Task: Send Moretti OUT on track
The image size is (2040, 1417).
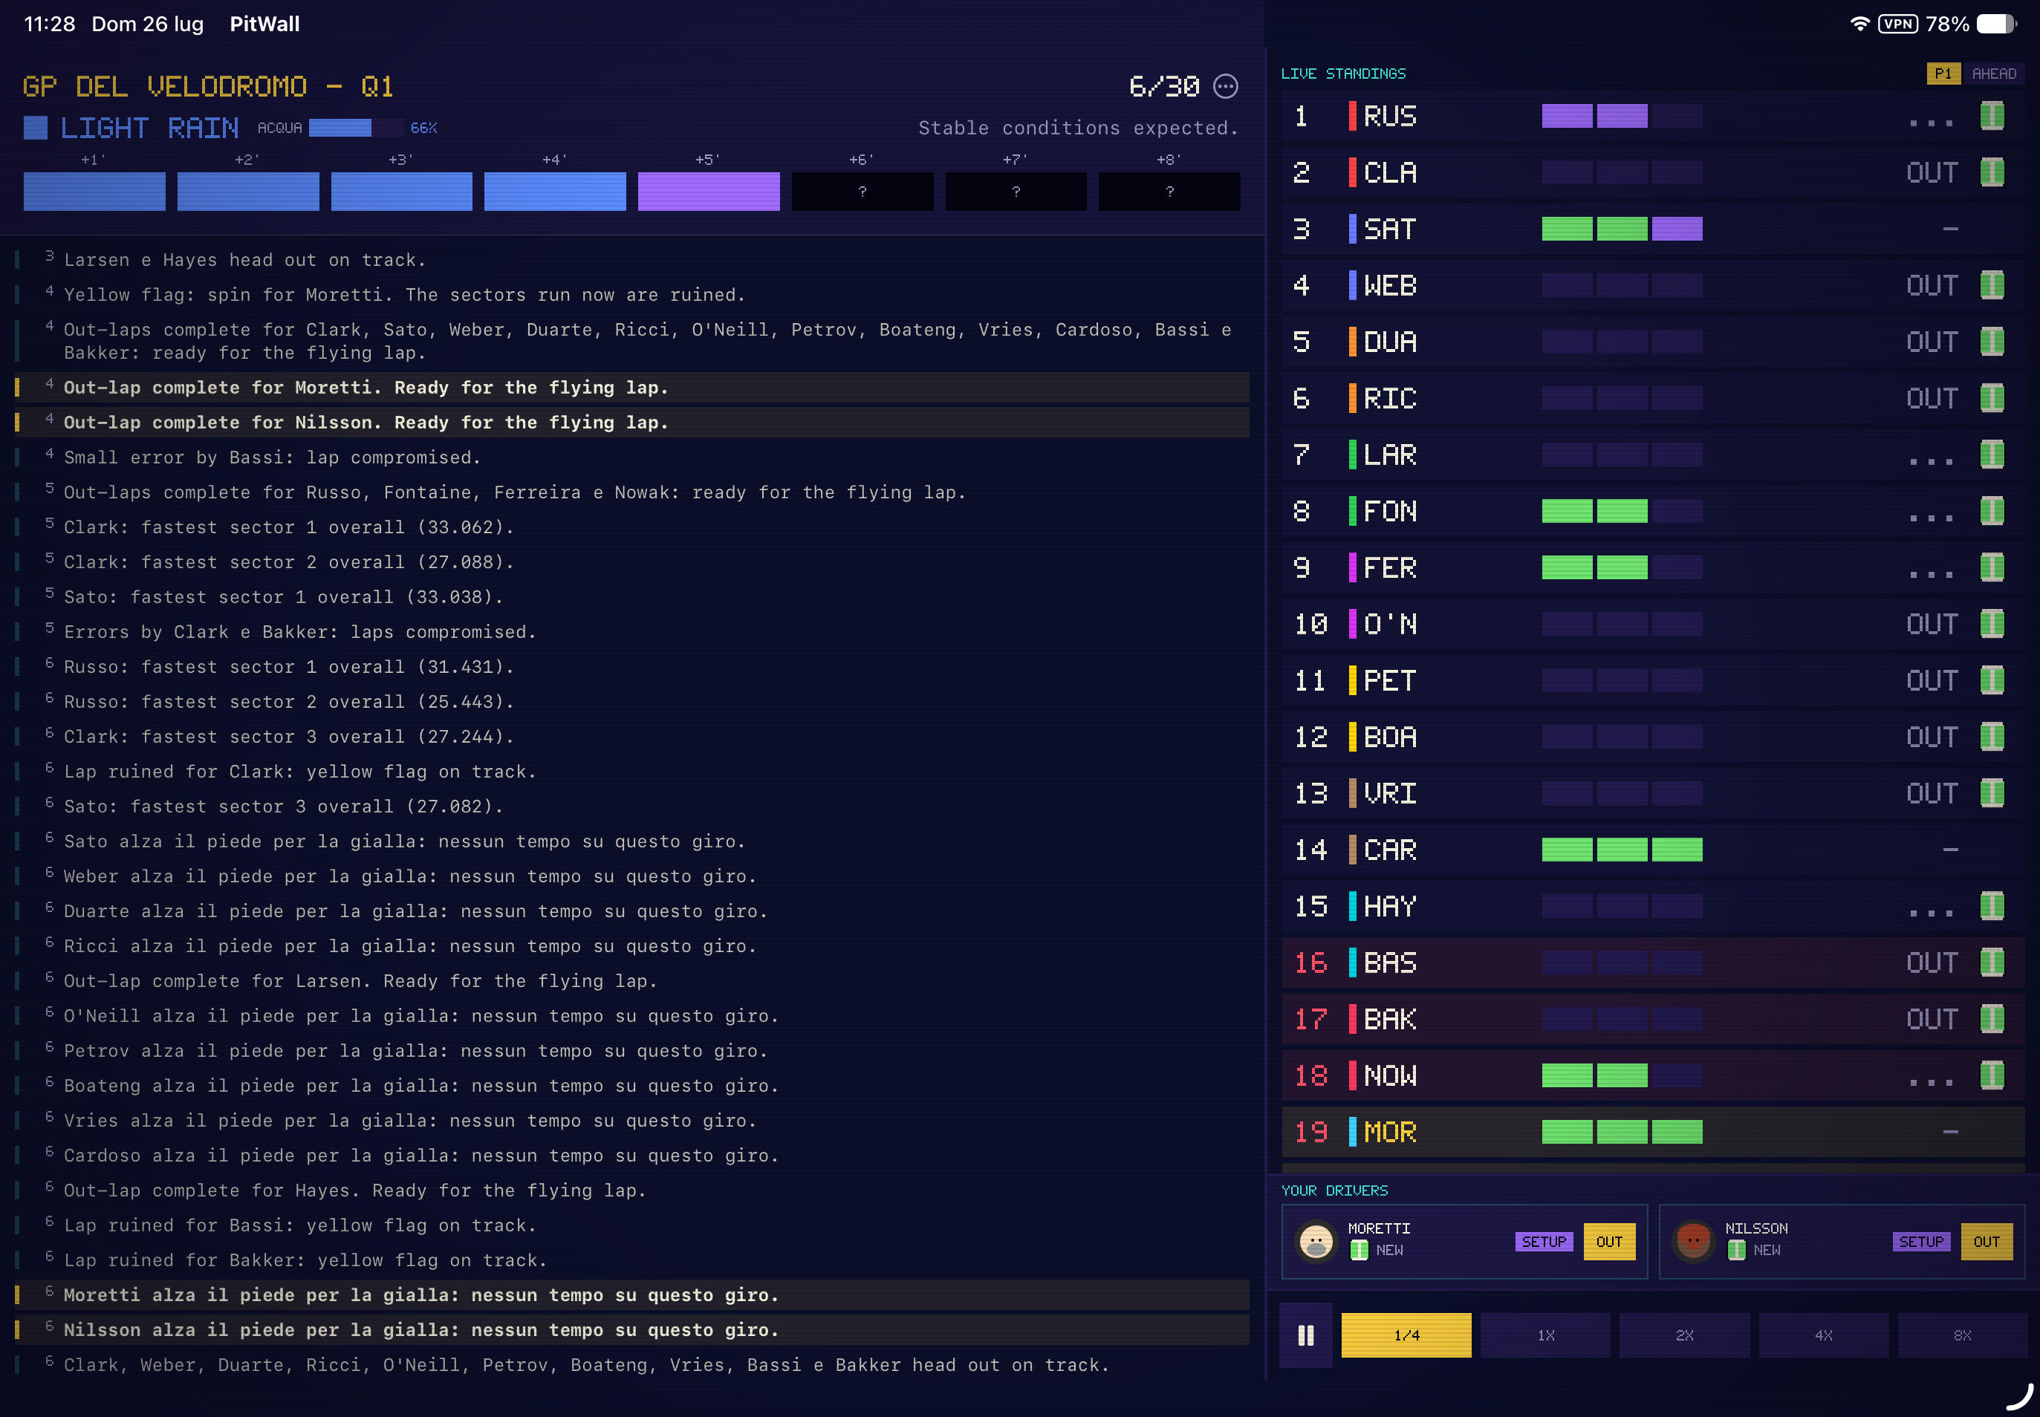Action: pyautogui.click(x=1609, y=1241)
